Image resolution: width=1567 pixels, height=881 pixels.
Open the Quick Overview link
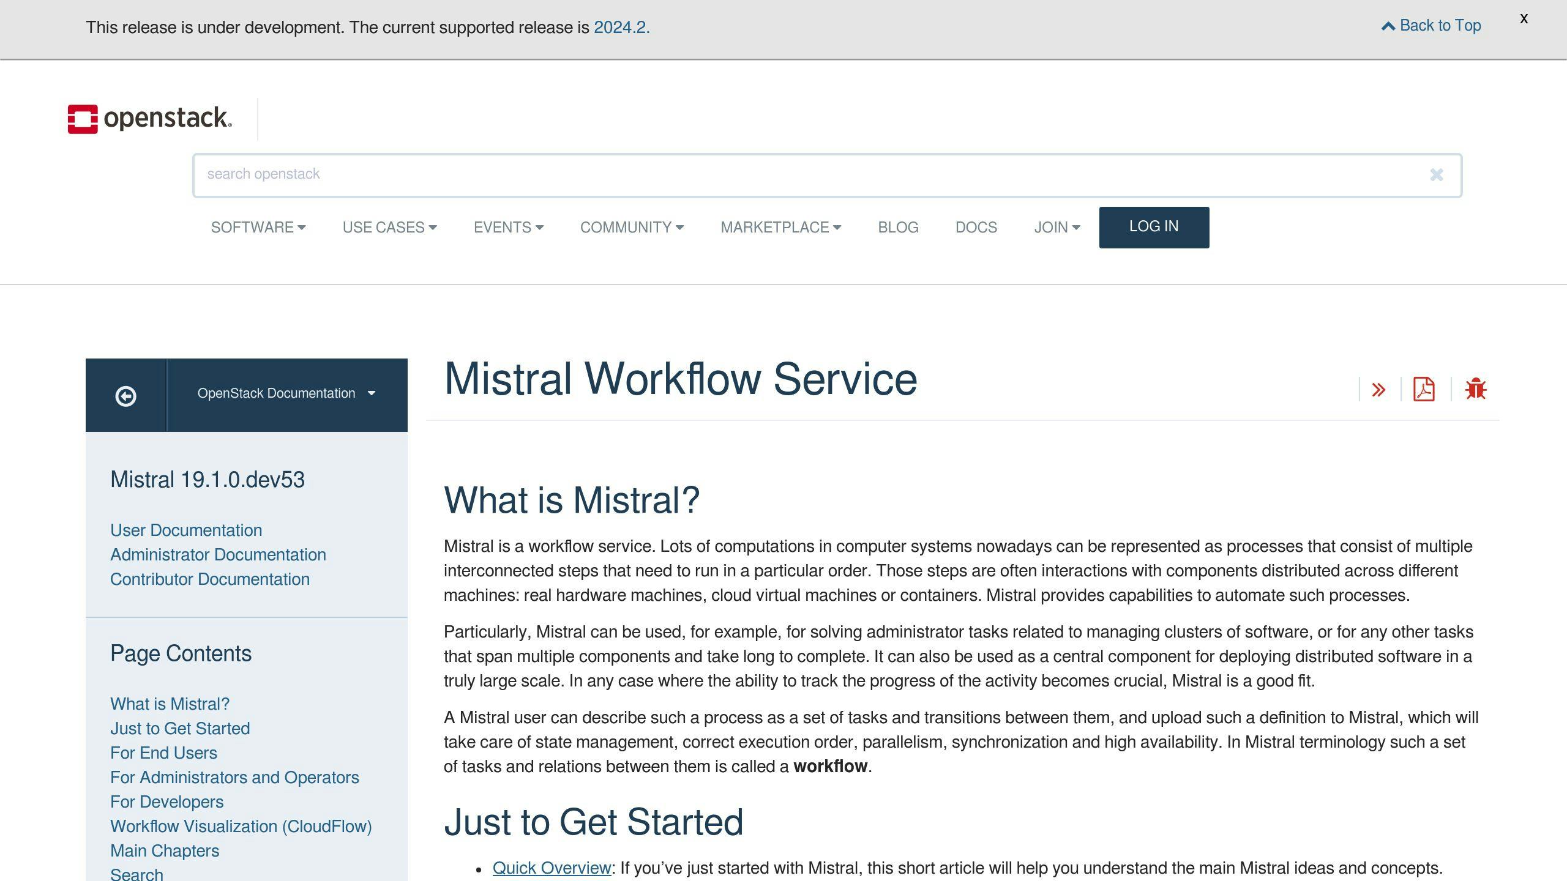[552, 868]
